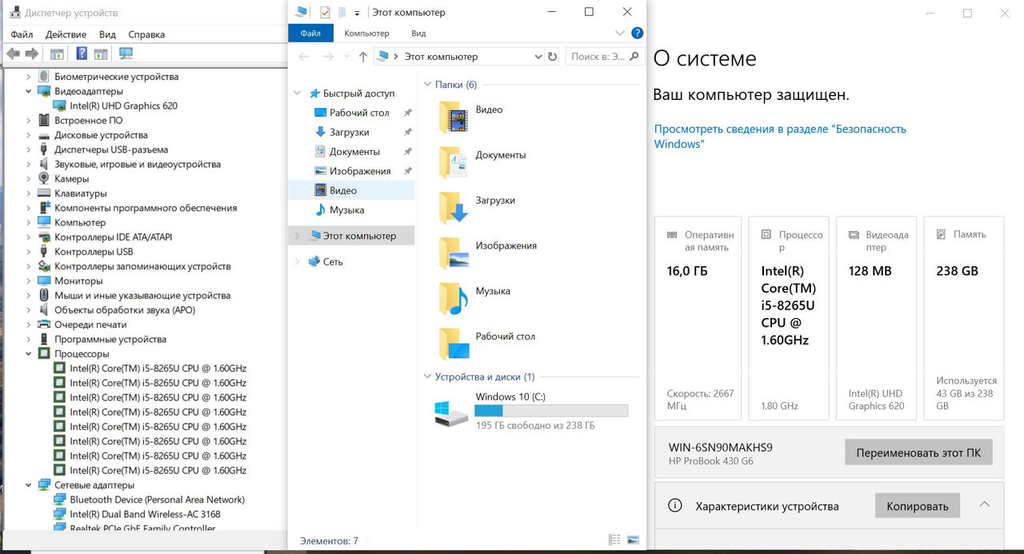Click the Explorer help question mark icon
Screen dimensions: 1024x554
coord(637,34)
